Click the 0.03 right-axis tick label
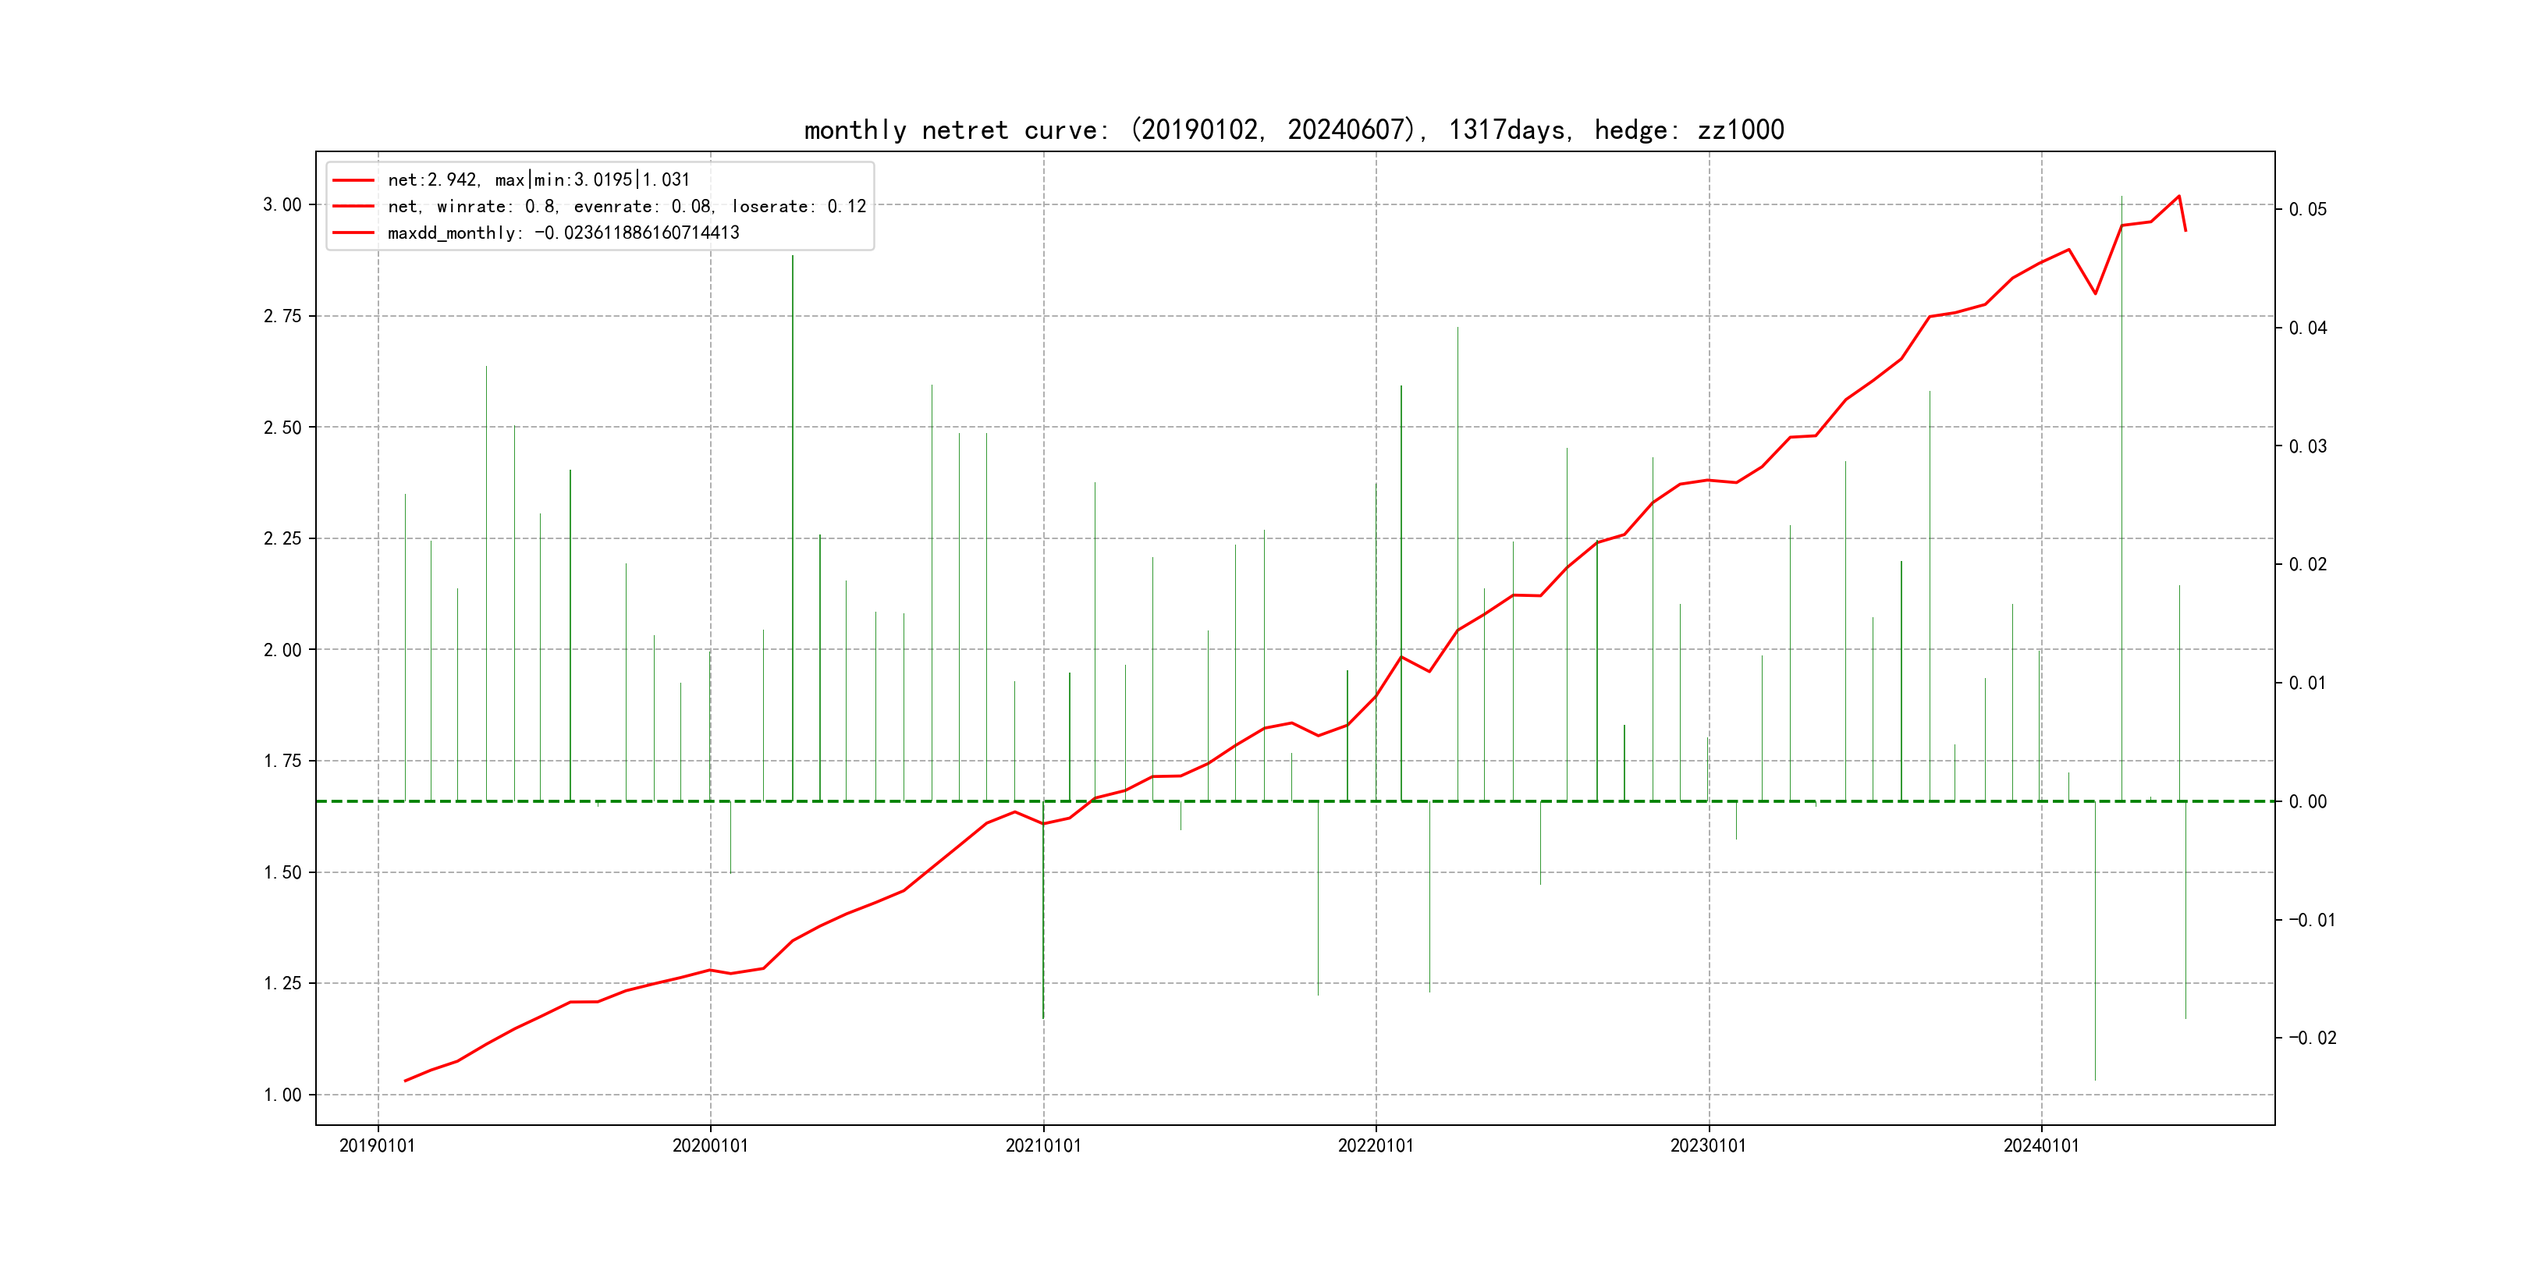The width and height of the screenshot is (2528, 1264). point(2308,446)
